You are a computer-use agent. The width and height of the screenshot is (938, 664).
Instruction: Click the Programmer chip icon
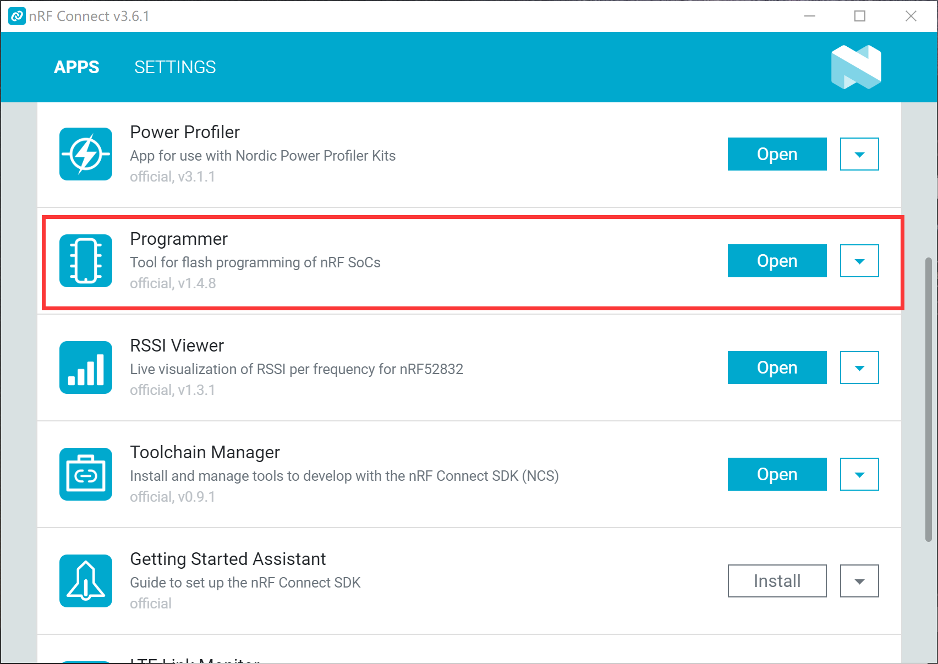click(86, 261)
